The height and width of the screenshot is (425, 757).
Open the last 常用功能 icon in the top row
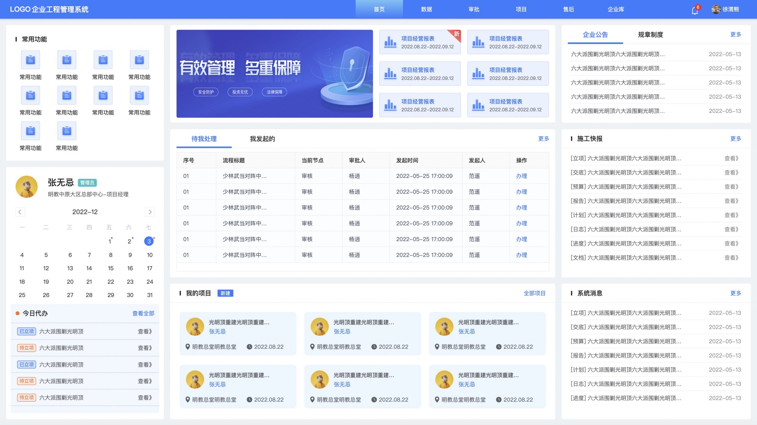[139, 60]
